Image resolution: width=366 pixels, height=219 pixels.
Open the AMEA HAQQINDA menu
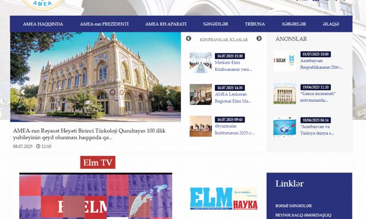click(43, 24)
